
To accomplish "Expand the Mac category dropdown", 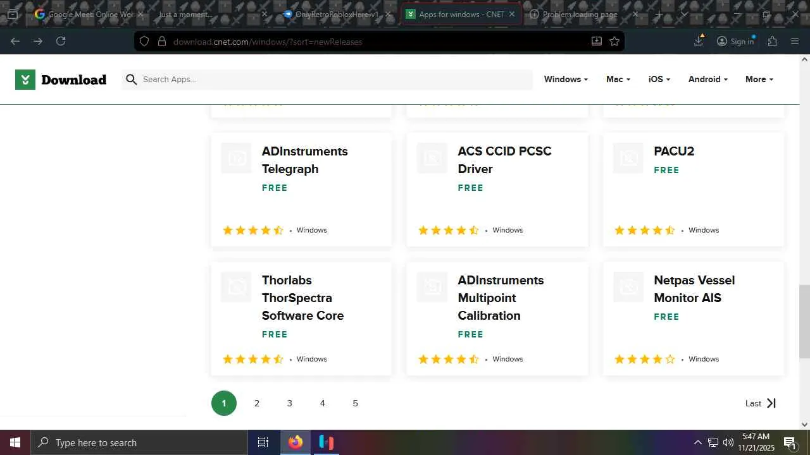I will pos(618,80).
